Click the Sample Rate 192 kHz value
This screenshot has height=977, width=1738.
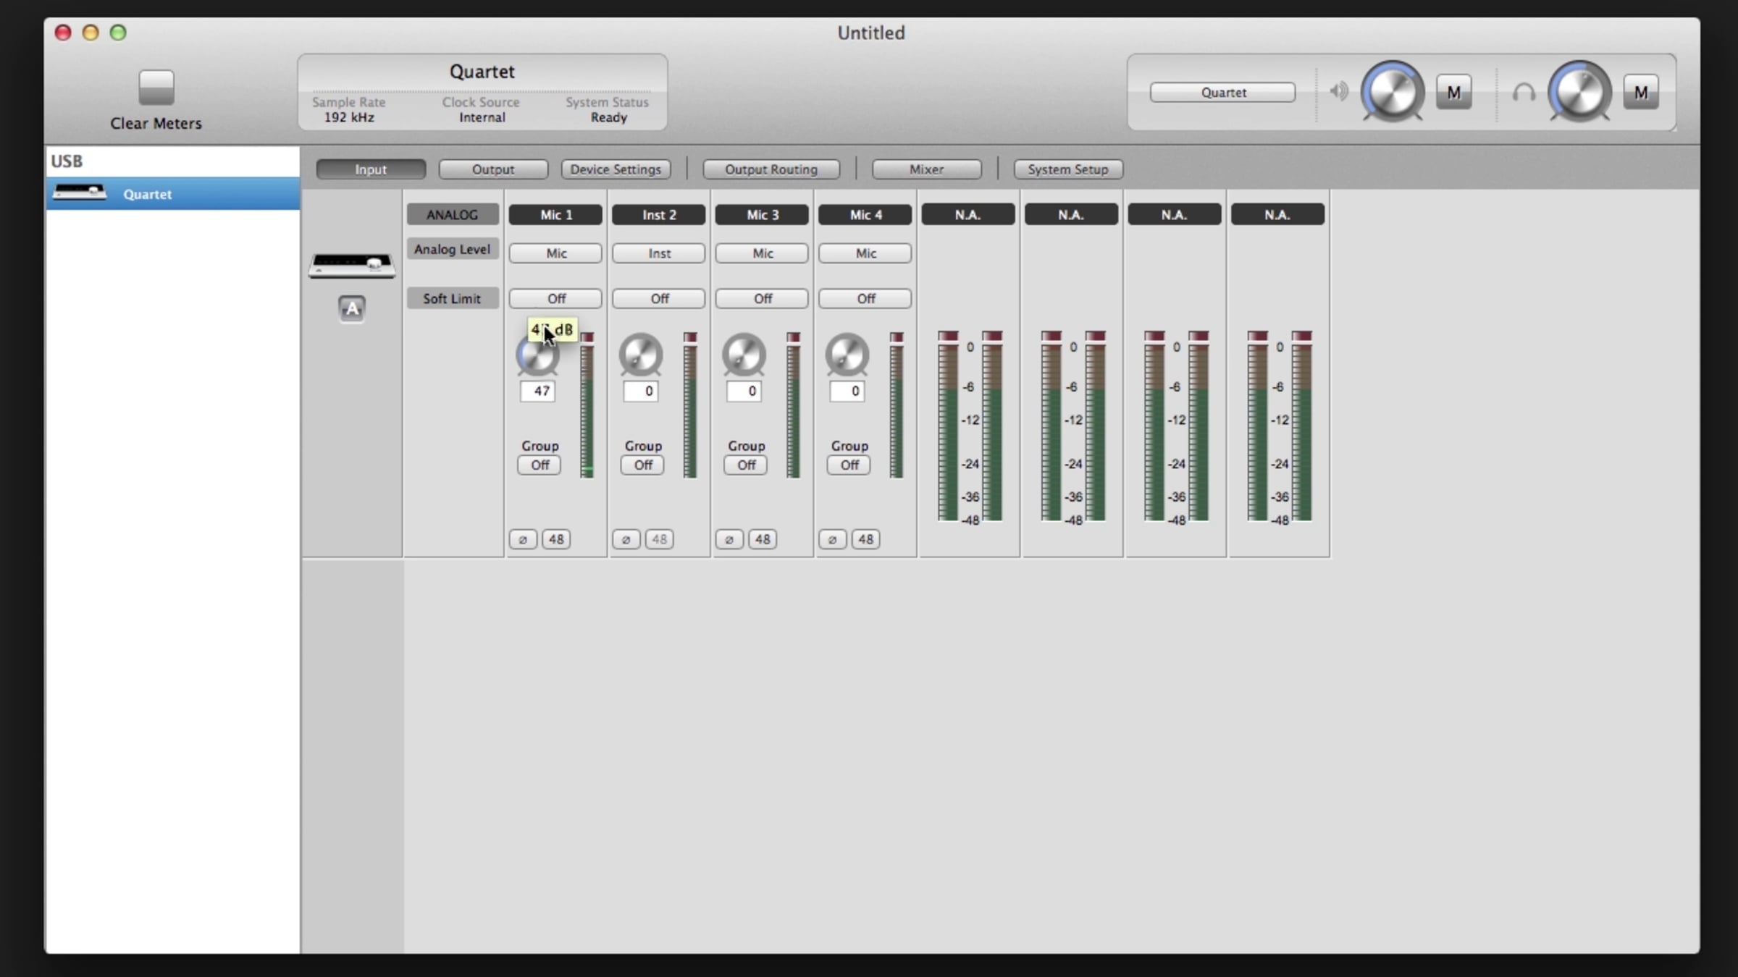point(349,117)
